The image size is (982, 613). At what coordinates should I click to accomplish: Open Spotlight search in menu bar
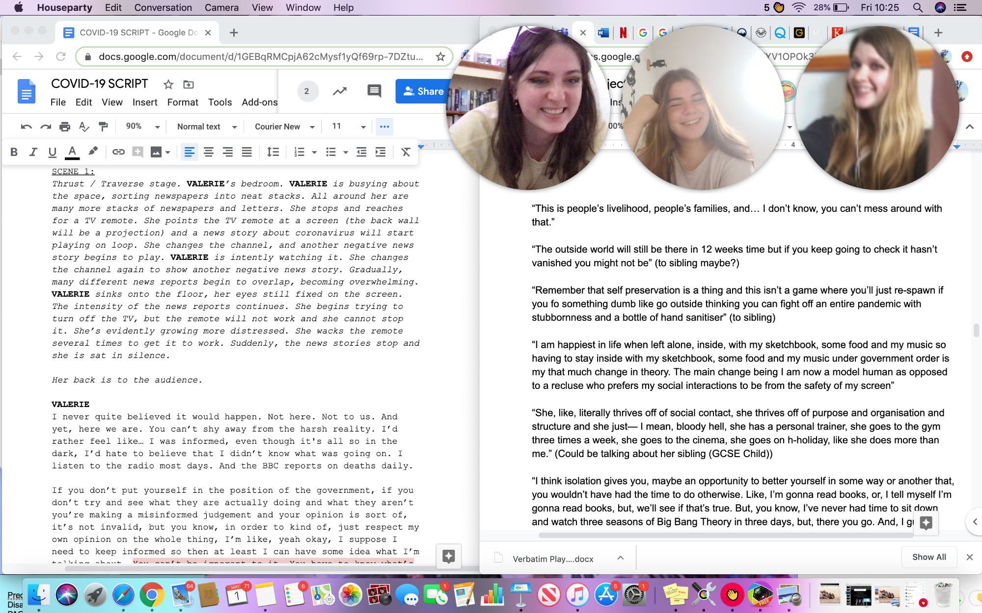[917, 7]
